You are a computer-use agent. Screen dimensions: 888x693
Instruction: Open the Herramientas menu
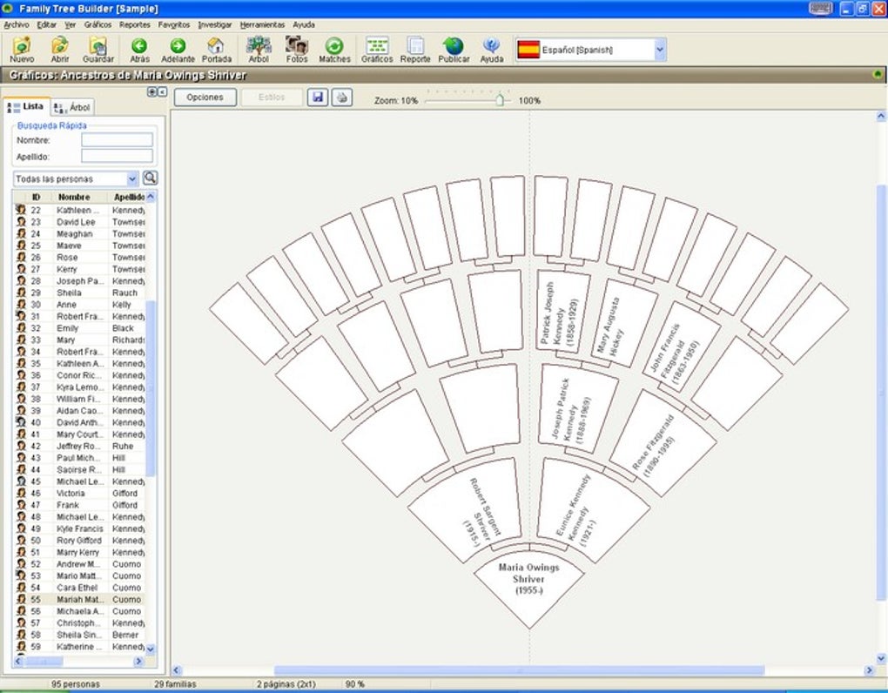click(x=262, y=25)
